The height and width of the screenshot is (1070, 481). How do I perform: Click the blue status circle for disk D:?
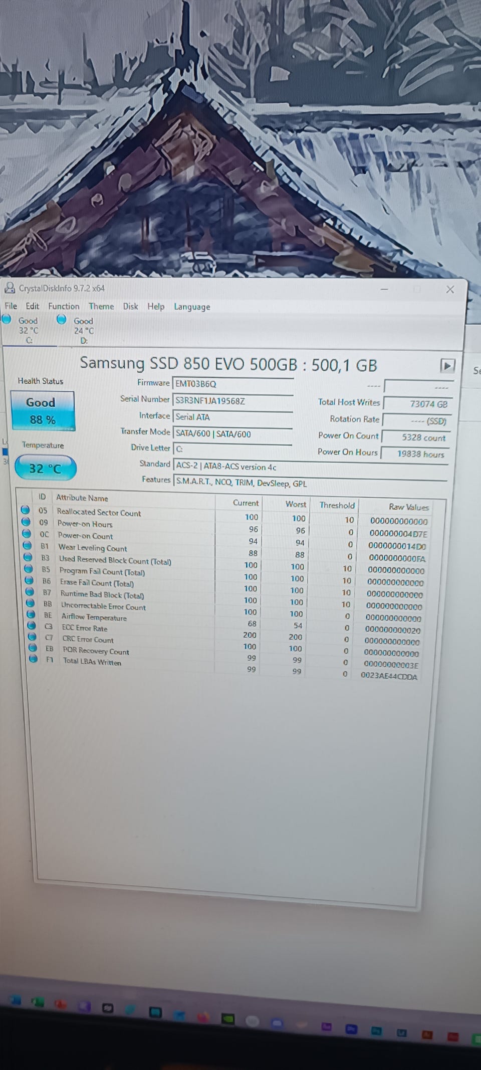click(x=62, y=319)
